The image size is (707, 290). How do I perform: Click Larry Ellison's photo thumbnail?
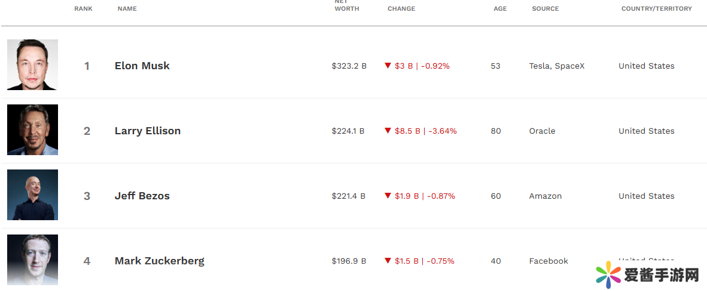(x=32, y=130)
